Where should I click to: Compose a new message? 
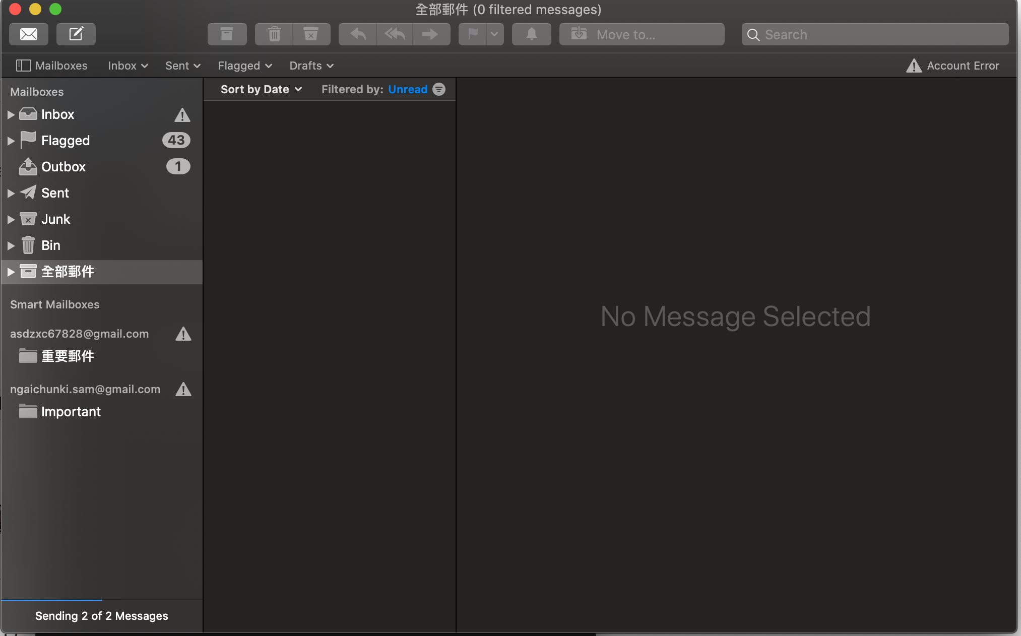[76, 34]
